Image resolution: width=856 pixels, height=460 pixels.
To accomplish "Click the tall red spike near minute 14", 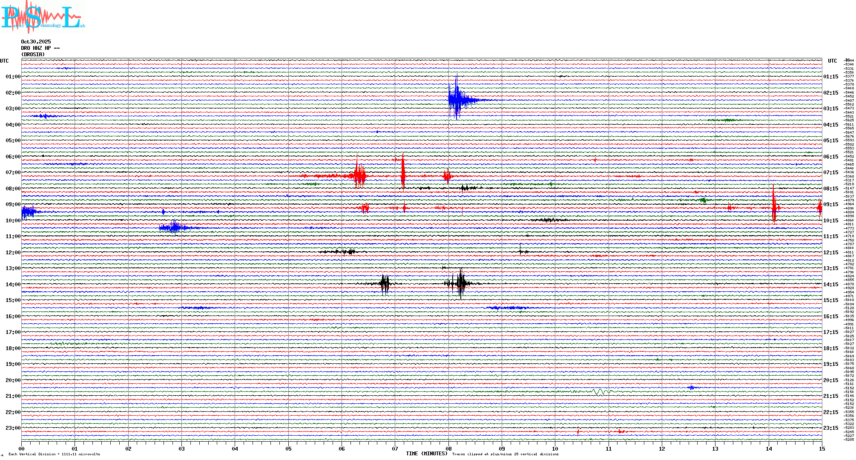I will (774, 207).
